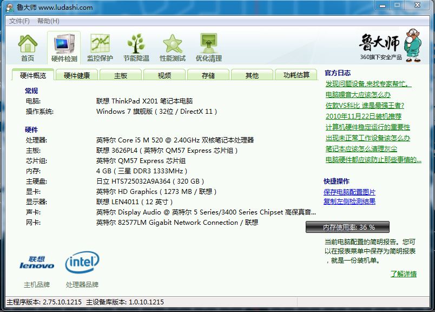The image size is (435, 312).
Task: Open link 出现未正常工作设备该怎么办
Action: pyautogui.click(x=367, y=138)
